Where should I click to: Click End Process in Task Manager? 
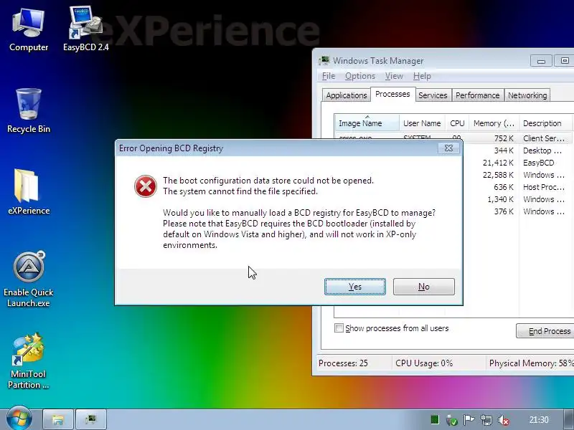[545, 331]
